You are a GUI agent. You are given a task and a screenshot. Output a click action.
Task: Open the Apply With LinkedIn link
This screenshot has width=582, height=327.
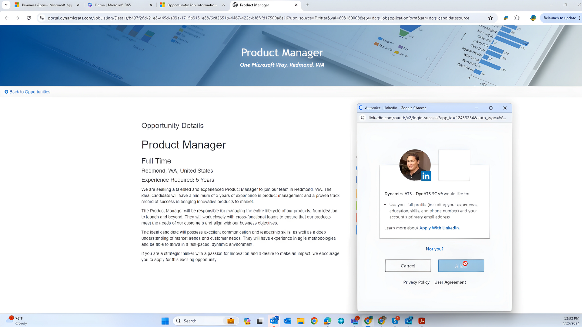coord(439,228)
